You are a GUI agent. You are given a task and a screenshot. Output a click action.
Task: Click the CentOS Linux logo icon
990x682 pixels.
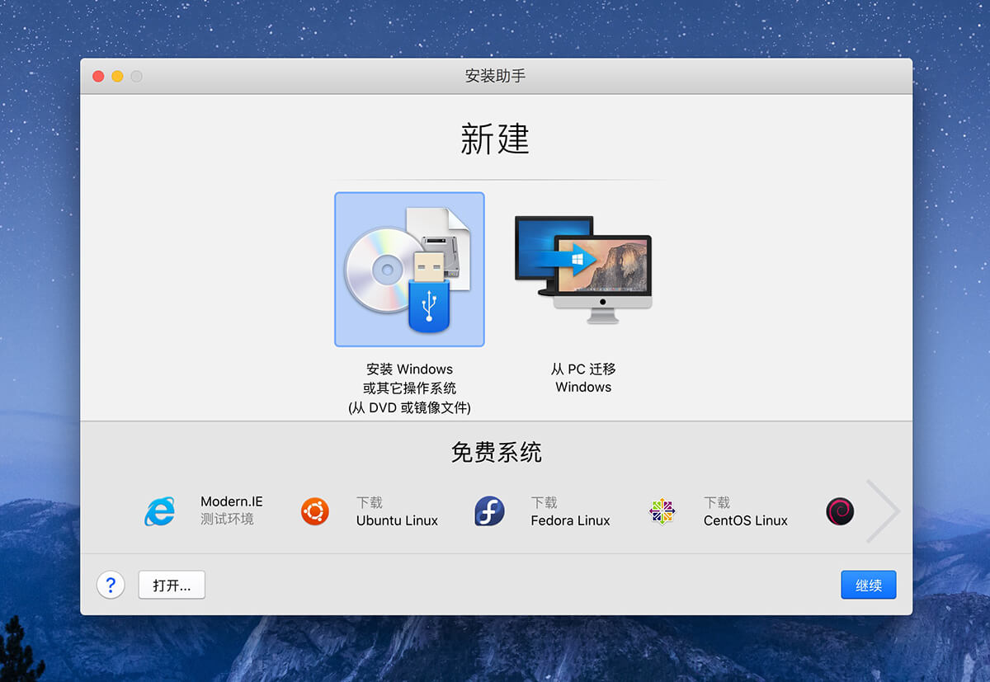pos(662,511)
